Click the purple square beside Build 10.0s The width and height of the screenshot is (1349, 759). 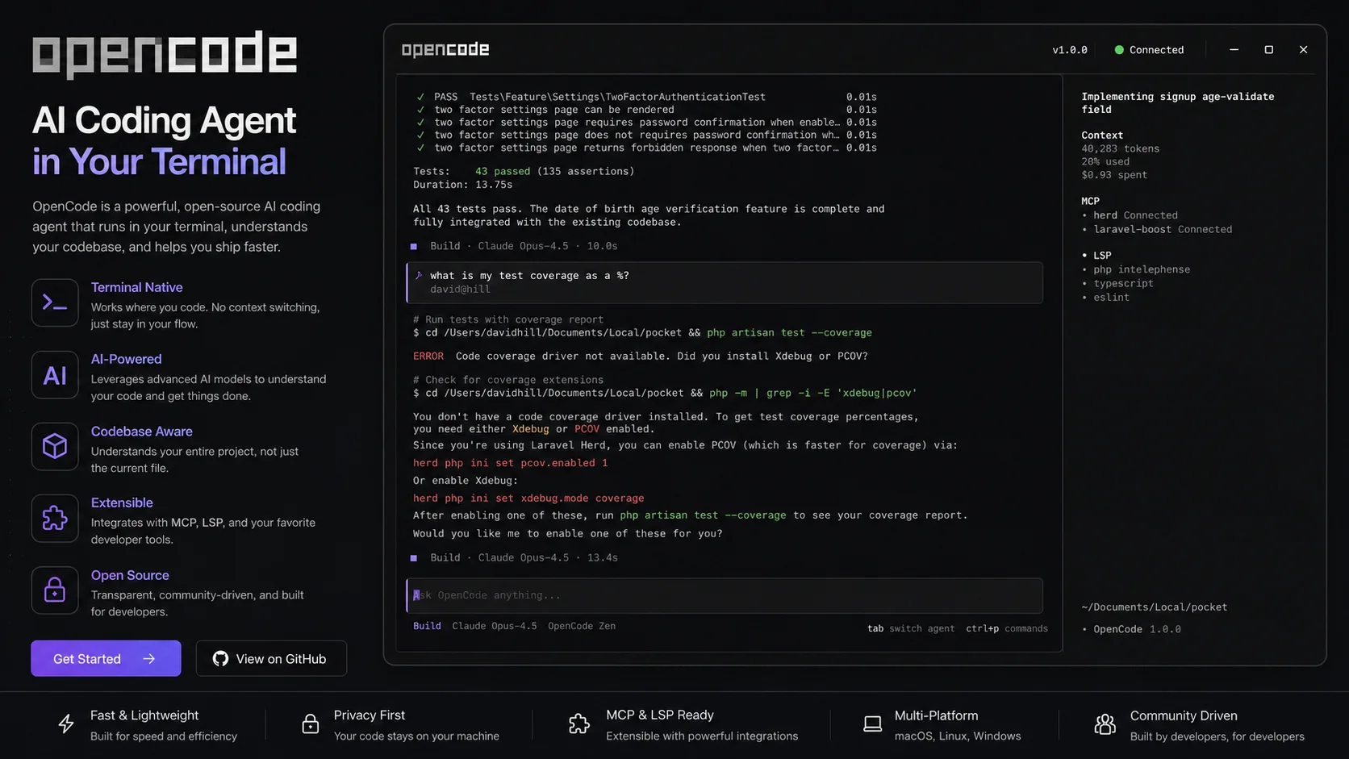tap(414, 247)
